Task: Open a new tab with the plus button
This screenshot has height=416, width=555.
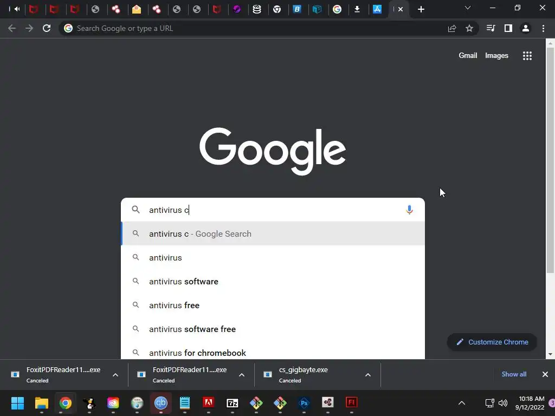Action: [421, 9]
